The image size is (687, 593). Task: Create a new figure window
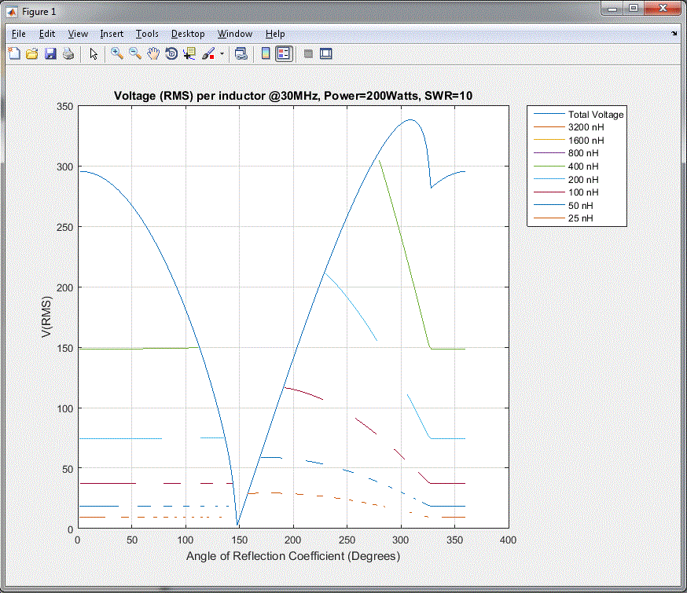13,53
